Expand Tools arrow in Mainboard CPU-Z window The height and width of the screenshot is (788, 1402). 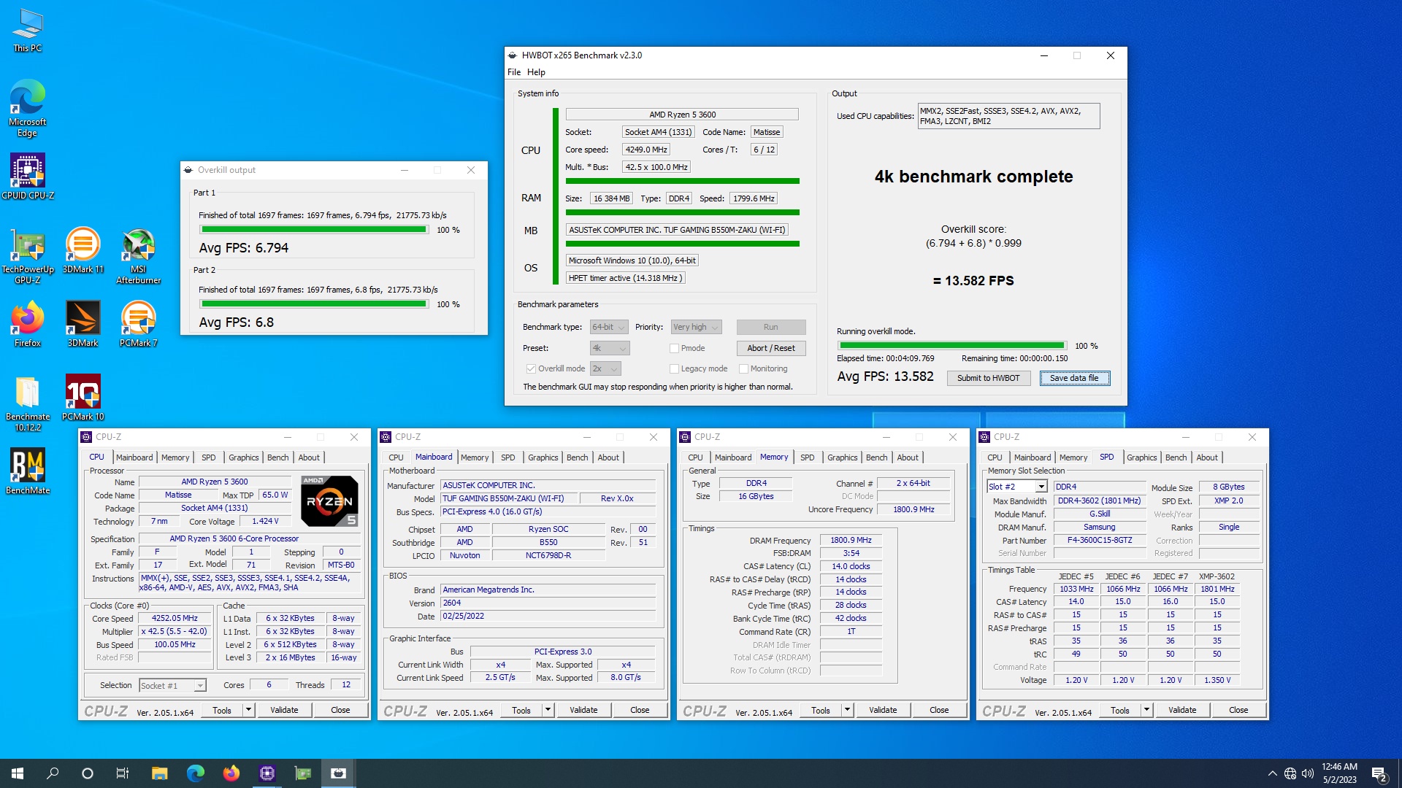(x=548, y=710)
